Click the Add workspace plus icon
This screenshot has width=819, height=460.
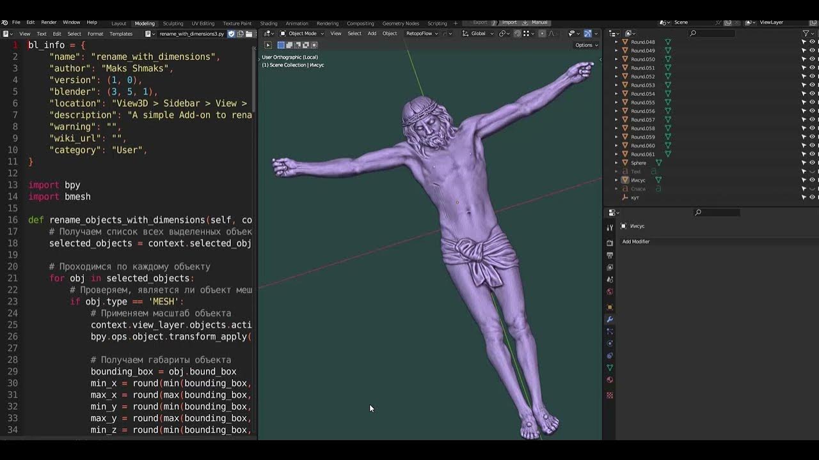456,24
